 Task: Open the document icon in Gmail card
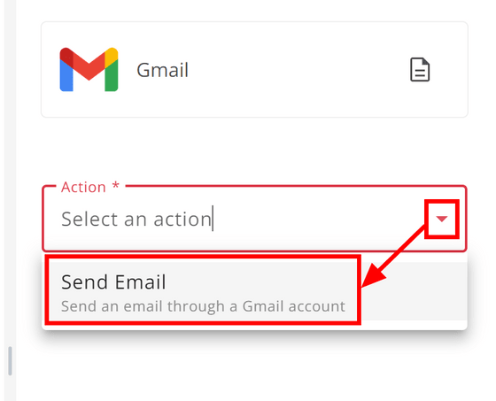420,70
